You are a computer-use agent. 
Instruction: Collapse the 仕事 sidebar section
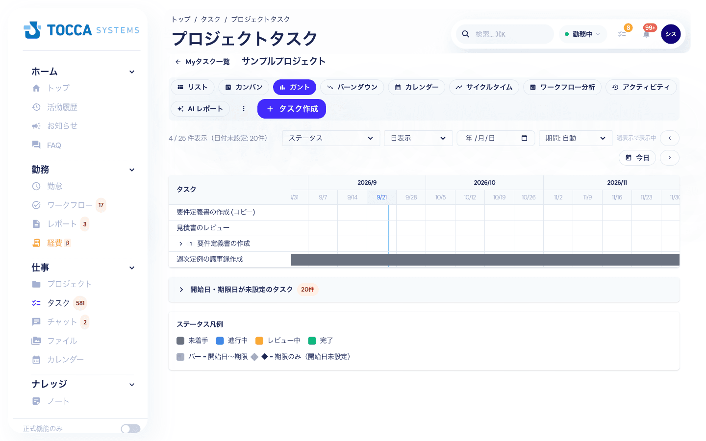[x=132, y=268]
